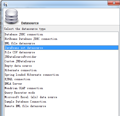Select Empty data source
This screenshot has height=116, width=120.
(61, 66)
